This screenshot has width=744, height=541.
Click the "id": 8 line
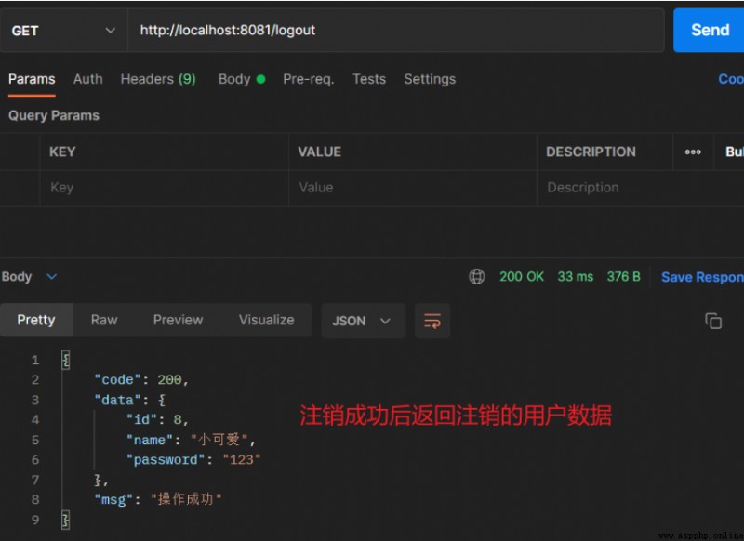coord(157,419)
